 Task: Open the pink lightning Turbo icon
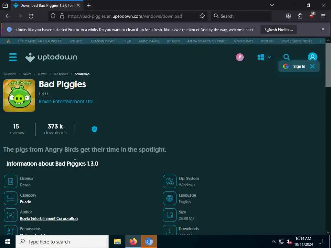click(240, 57)
